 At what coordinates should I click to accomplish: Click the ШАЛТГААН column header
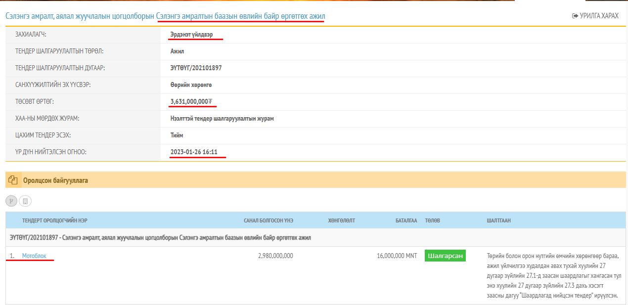(498, 220)
